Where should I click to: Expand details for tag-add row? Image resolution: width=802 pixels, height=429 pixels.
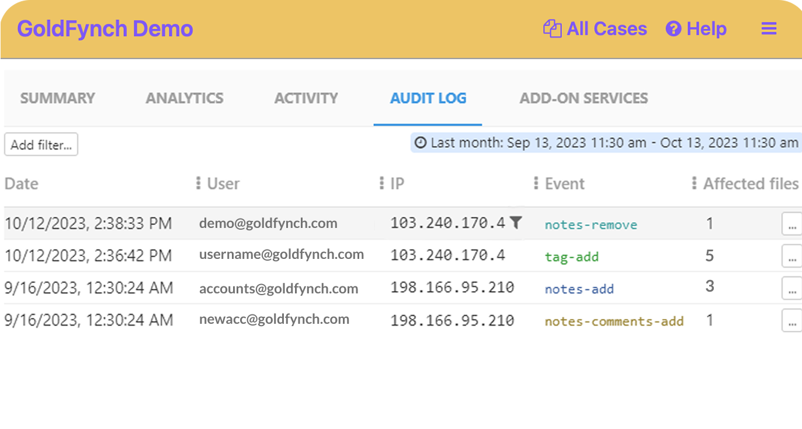[791, 256]
